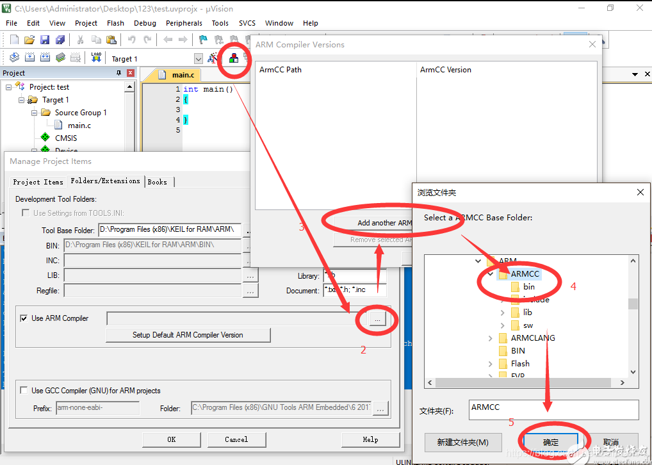Click Tool Base Folder input field
The width and height of the screenshot is (652, 465).
coord(170,229)
